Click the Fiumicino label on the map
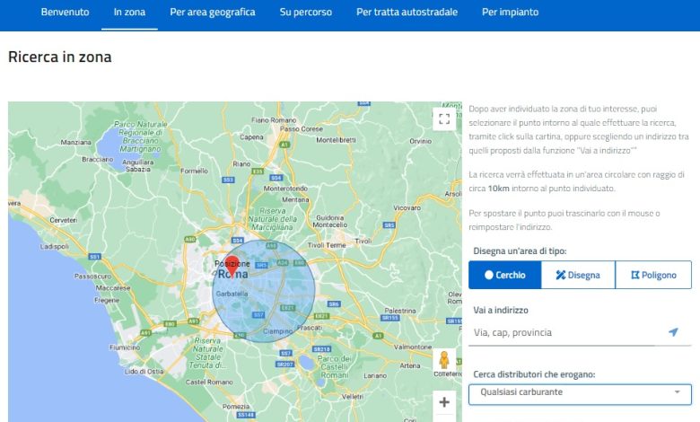This screenshot has width=700, height=422. 125,347
